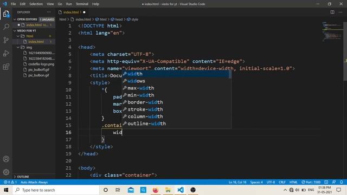The width and height of the screenshot is (347, 195).
Task: Open Mail app on taskbar
Action: (x=131, y=190)
